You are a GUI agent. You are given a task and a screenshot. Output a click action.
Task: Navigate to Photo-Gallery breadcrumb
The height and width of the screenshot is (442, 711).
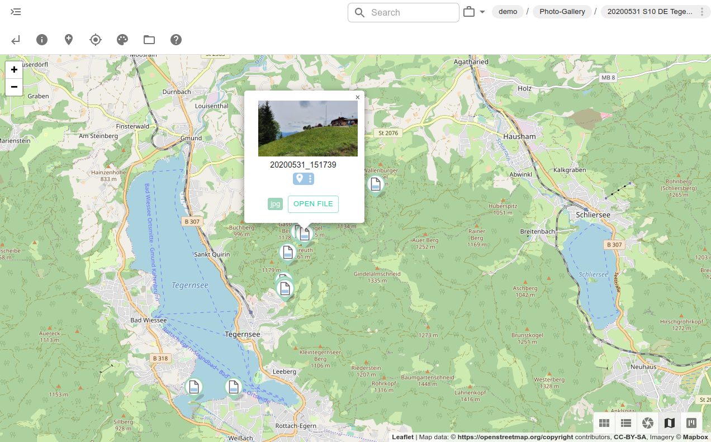pos(562,12)
